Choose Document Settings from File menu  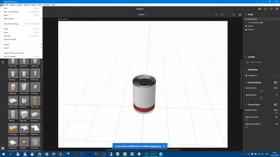pos(21,24)
